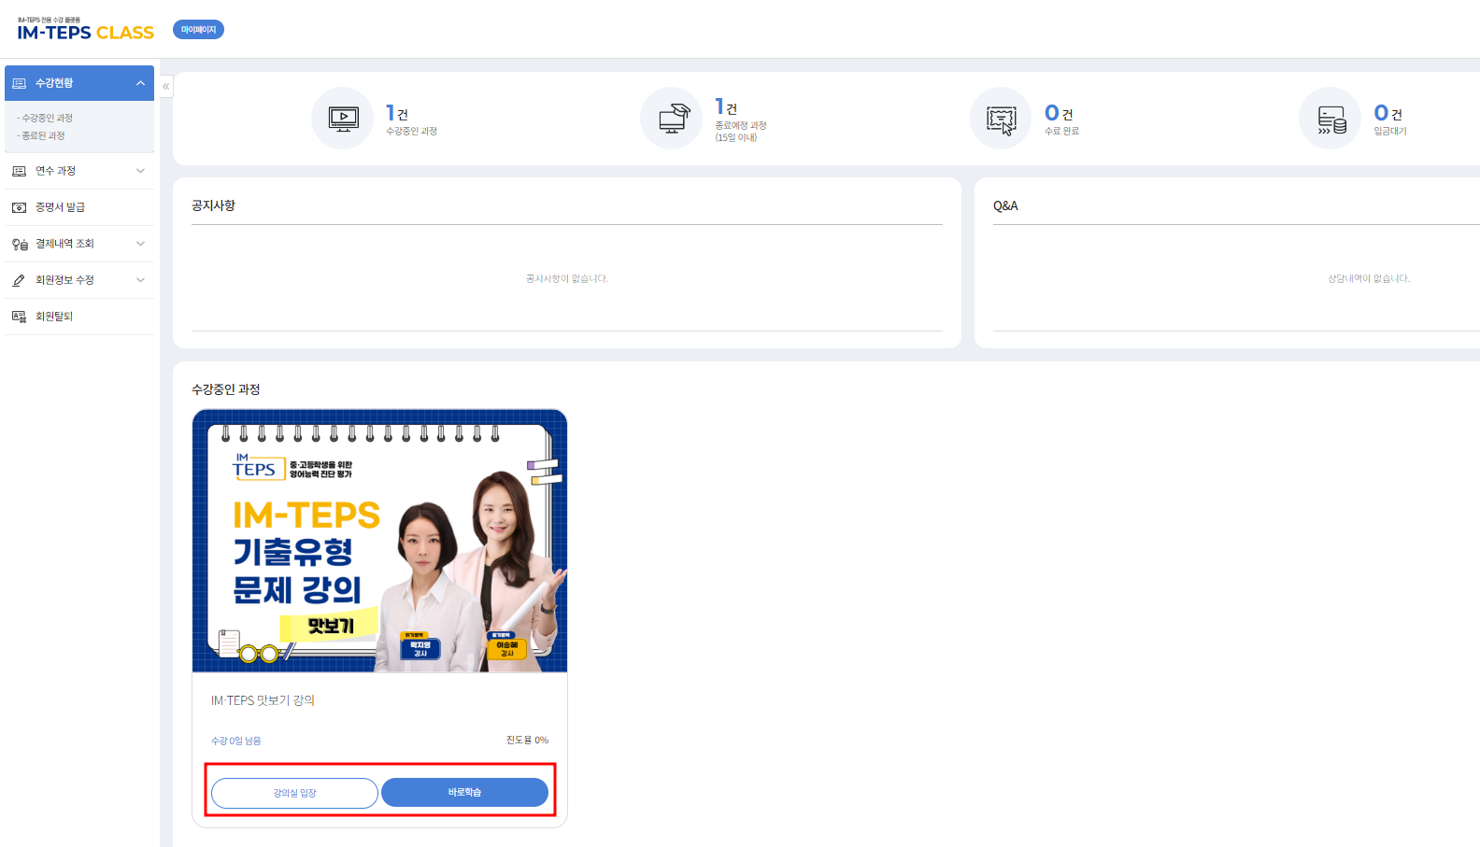1480x847 pixels.
Task: Open the IM-TEPS 기출유형 문제 강의 thumbnail
Action: pyautogui.click(x=379, y=541)
